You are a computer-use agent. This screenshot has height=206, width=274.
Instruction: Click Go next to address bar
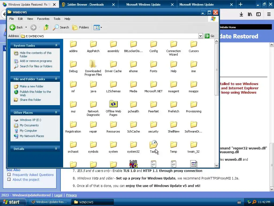[210, 36]
